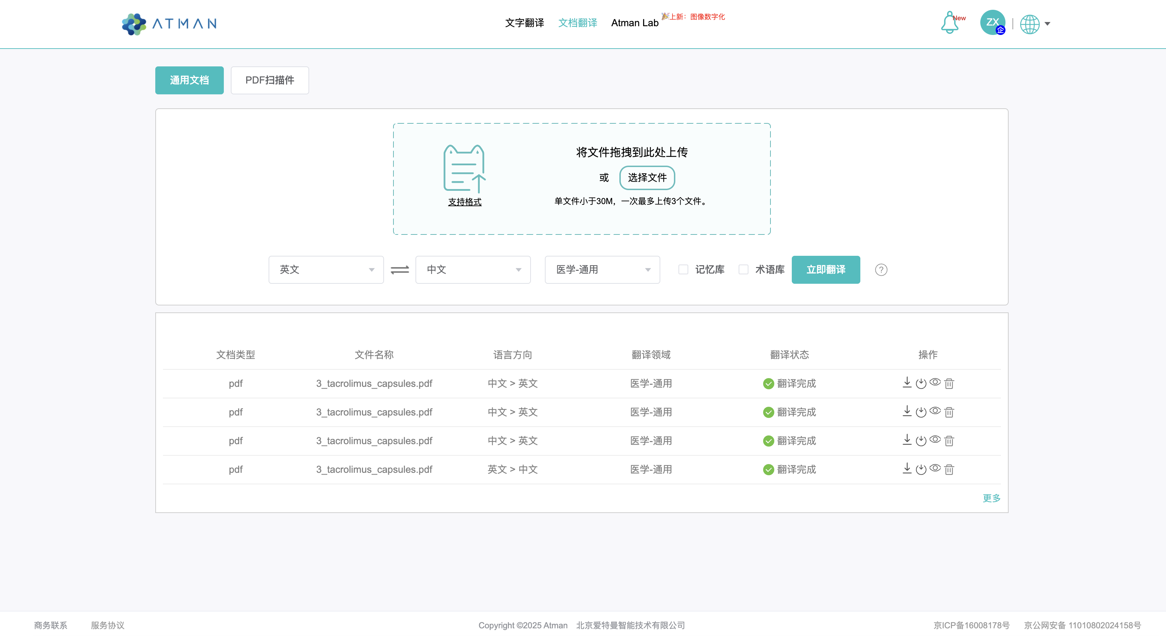This screenshot has height=636, width=1166.
Task: Enable the 记忆库 checkbox
Action: pyautogui.click(x=683, y=269)
